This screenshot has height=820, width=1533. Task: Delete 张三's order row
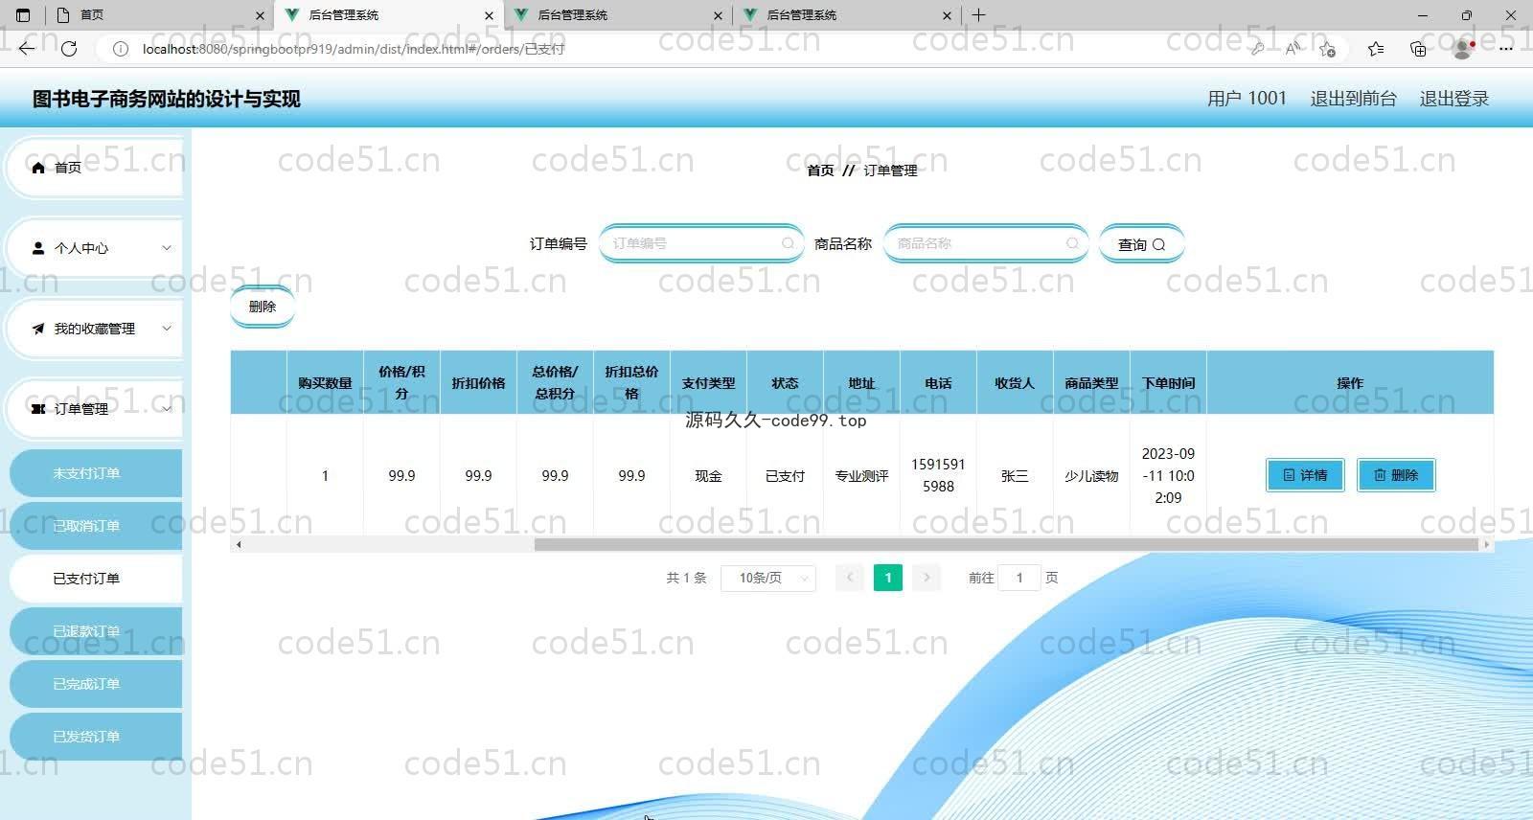pyautogui.click(x=1396, y=475)
